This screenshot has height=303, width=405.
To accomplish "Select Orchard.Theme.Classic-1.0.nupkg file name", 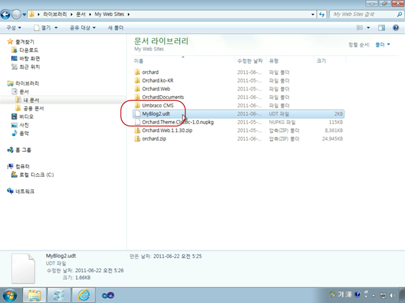I will pyautogui.click(x=178, y=122).
